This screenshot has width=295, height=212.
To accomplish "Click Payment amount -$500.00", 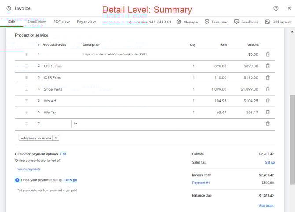I will point(267,183).
